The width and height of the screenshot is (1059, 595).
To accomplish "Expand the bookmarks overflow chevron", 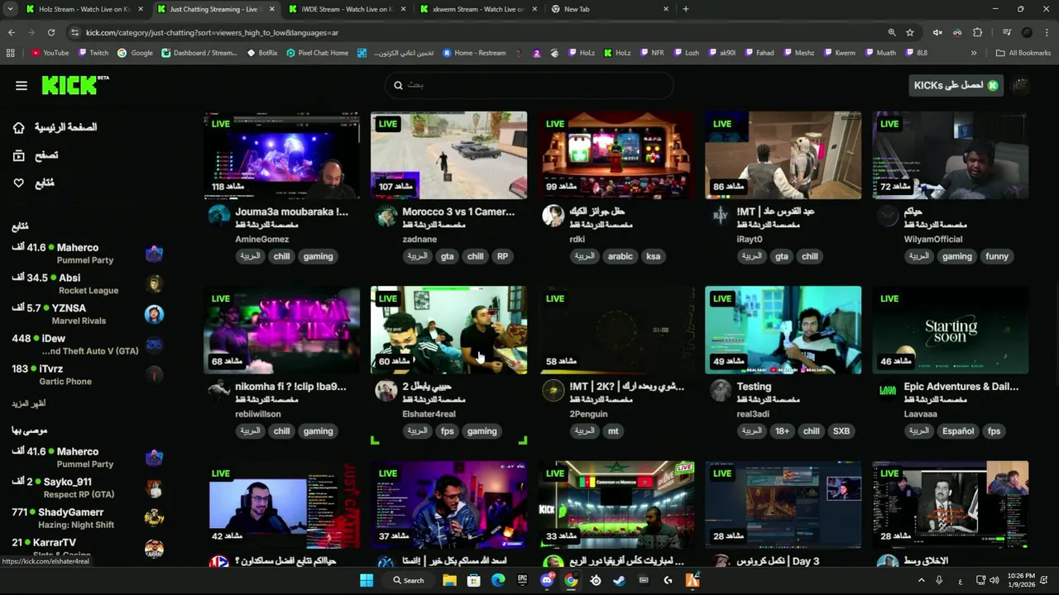I will pos(974,53).
